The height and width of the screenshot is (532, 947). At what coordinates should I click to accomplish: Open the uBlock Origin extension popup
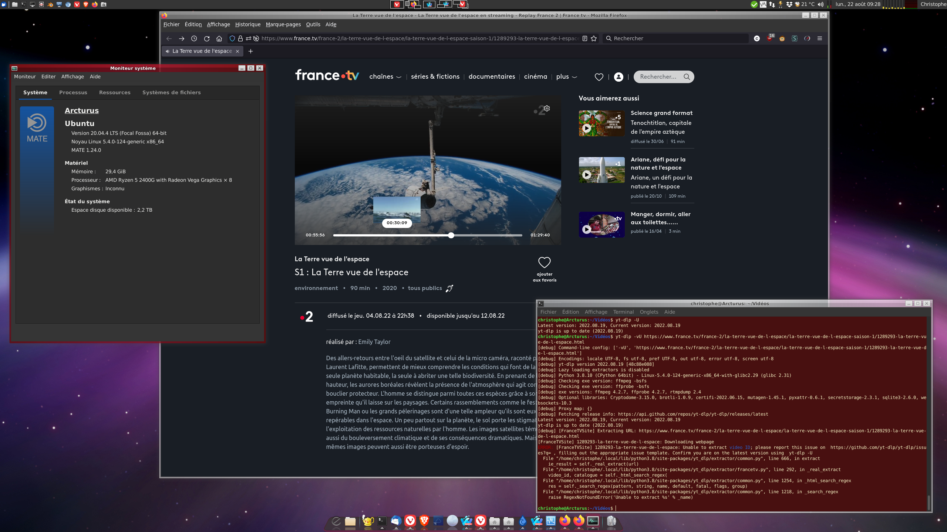[x=770, y=39]
